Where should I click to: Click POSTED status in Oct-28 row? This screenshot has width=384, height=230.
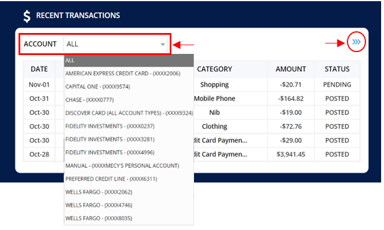pyautogui.click(x=337, y=154)
